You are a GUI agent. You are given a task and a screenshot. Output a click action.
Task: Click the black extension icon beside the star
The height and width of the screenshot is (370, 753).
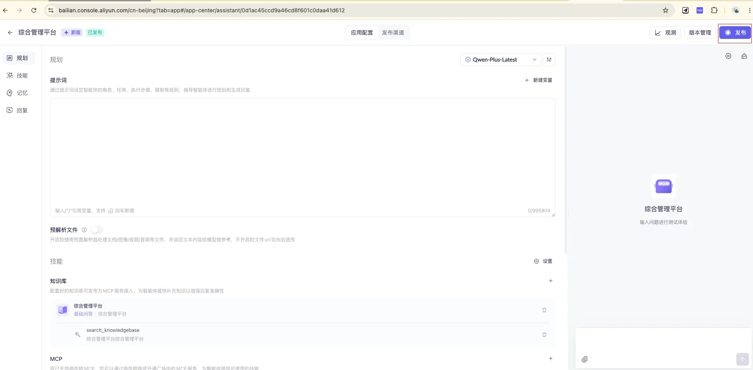685,10
